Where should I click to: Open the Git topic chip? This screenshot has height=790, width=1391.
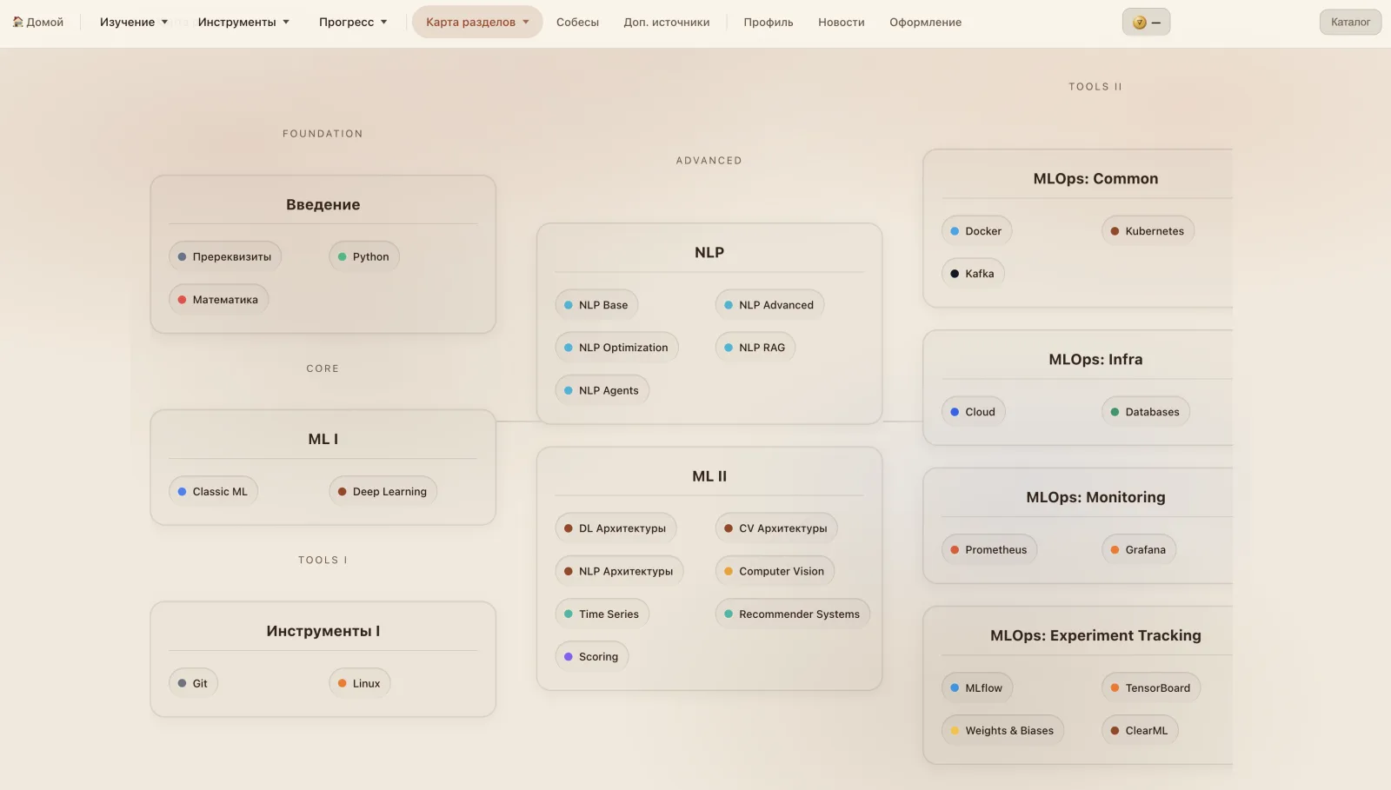[193, 683]
